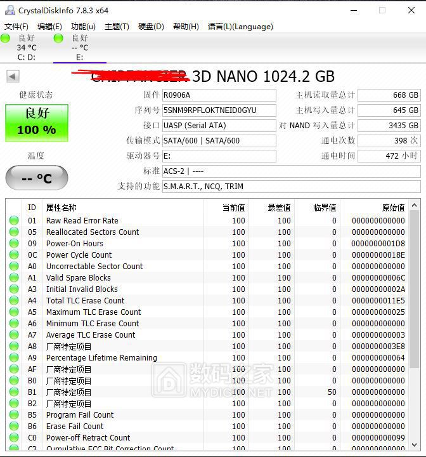Click status icon for Erase Fail Count
Viewport: 426px width, 457px height.
point(14,426)
